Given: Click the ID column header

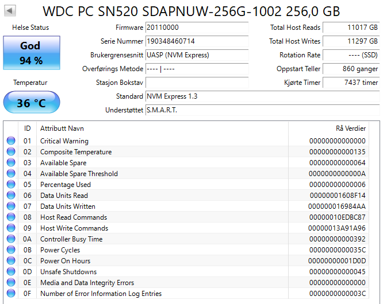Looking at the screenshot, I should point(27,128).
